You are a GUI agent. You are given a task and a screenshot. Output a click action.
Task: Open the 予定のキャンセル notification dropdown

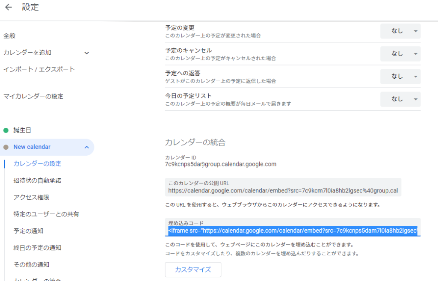pyautogui.click(x=400, y=54)
